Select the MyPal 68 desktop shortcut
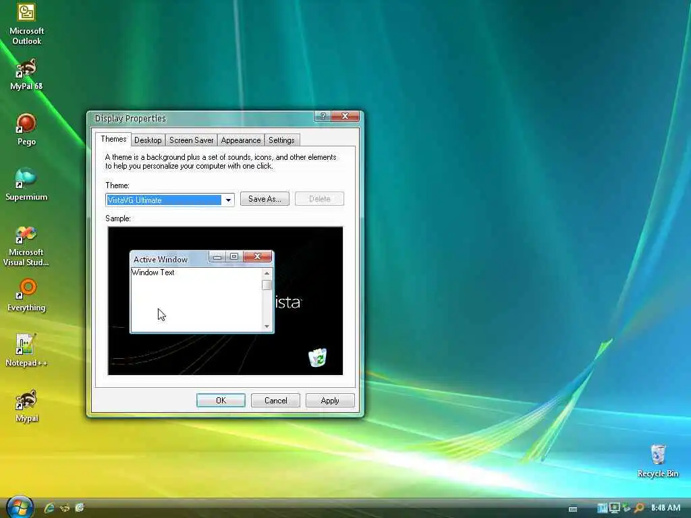 [26, 74]
